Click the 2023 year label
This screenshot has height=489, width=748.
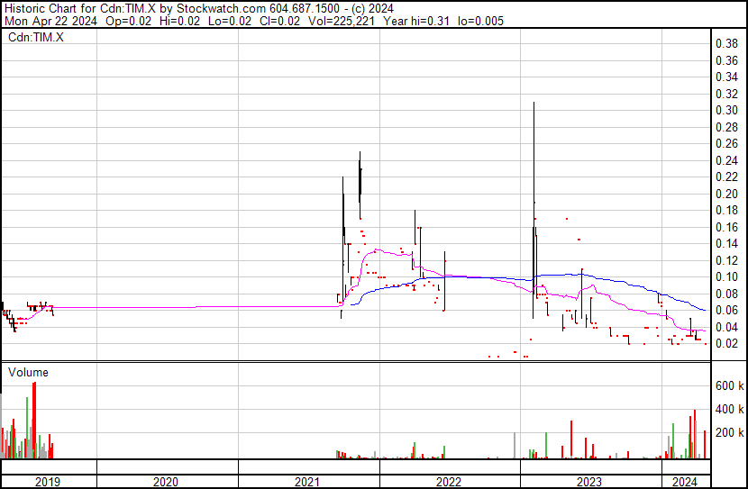coord(588,482)
